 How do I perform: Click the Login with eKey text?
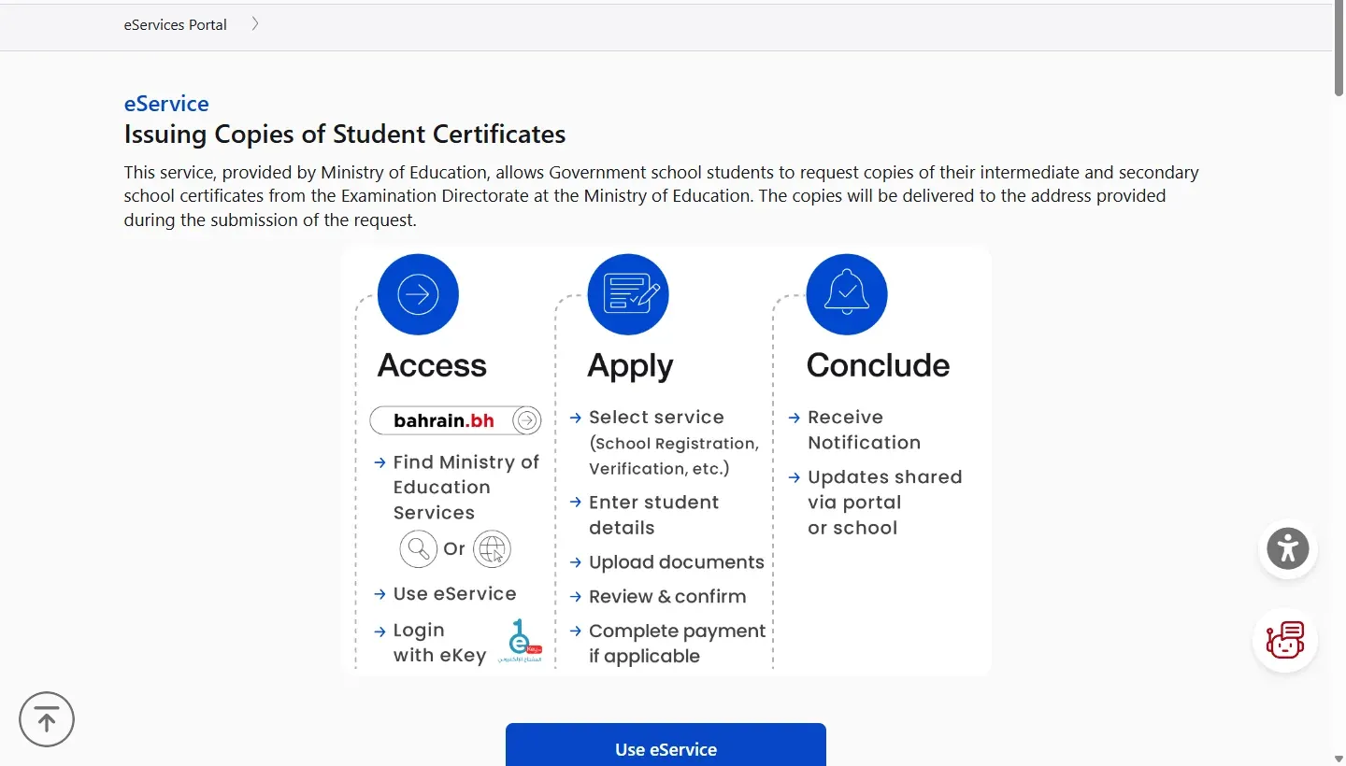click(x=439, y=643)
